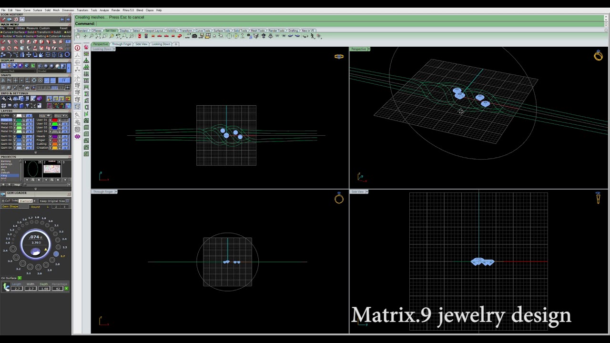The image size is (610, 343).
Task: Open the Through Finger viewport title dropdown
Action: pyautogui.click(x=116, y=192)
